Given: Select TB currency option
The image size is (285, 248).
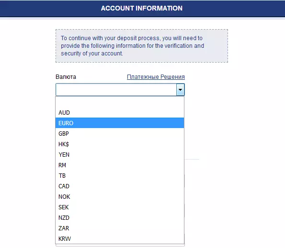Looking at the screenshot, I should (120, 176).
